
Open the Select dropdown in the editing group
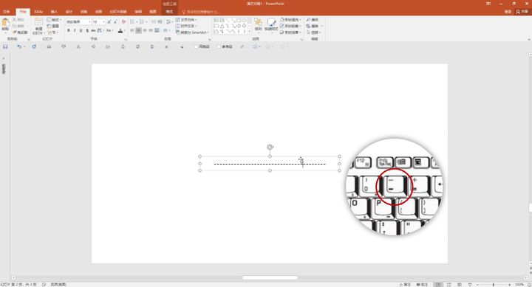pos(314,32)
